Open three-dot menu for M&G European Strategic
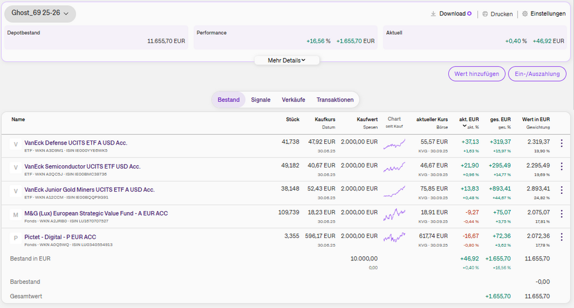This screenshot has height=308, width=574. point(561,214)
